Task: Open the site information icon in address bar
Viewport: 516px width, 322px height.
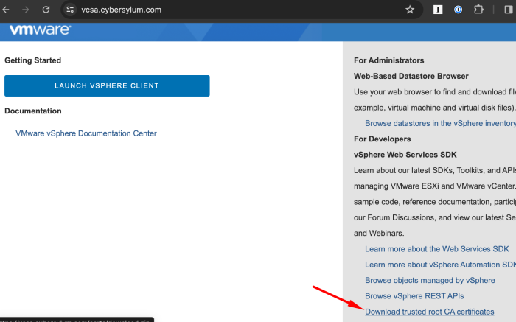Action: (70, 10)
